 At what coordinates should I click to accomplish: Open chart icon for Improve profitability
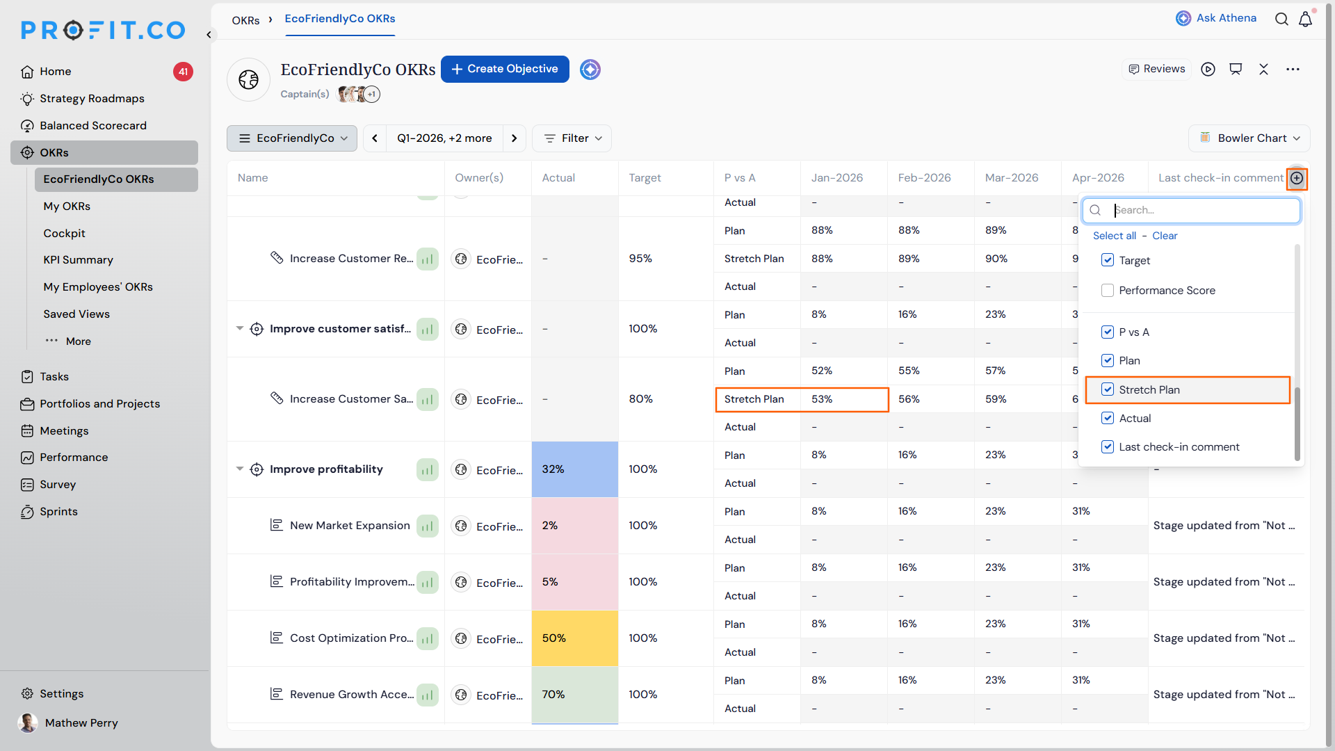(x=428, y=470)
